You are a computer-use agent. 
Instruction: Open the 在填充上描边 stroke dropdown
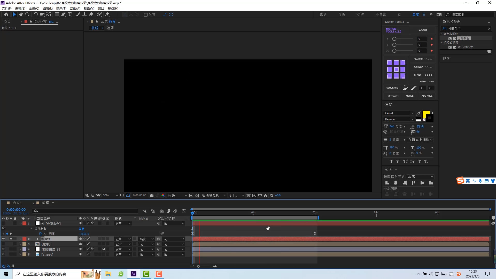pyautogui.click(x=420, y=140)
